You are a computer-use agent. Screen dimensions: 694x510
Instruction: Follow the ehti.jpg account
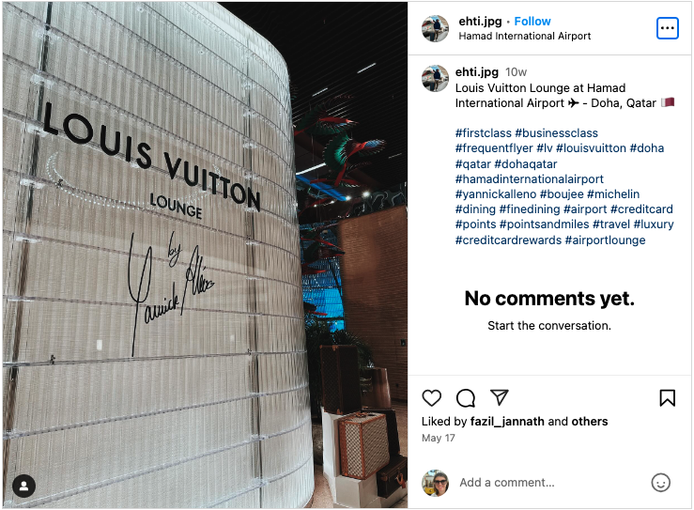tap(532, 22)
